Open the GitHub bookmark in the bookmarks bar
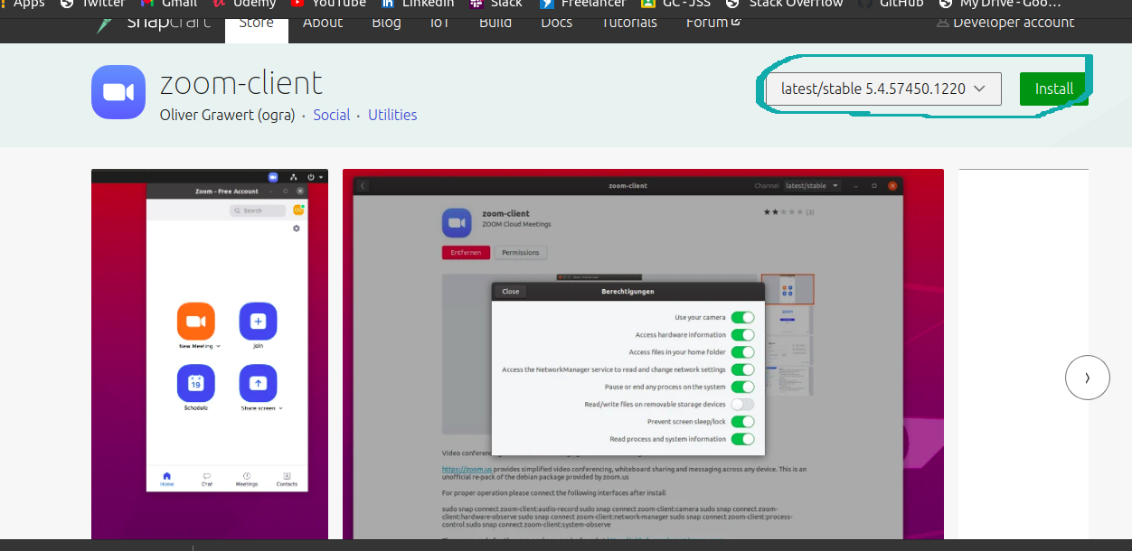This screenshot has height=551, width=1132. pyautogui.click(x=891, y=4)
